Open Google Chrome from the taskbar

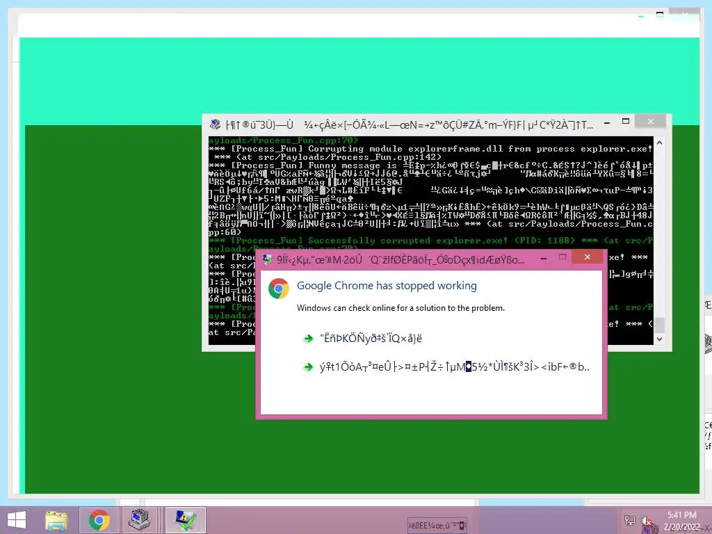click(x=99, y=520)
